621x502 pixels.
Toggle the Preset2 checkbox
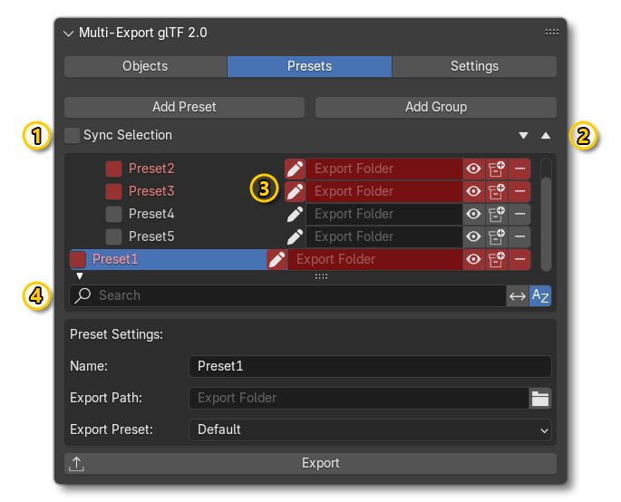113,169
